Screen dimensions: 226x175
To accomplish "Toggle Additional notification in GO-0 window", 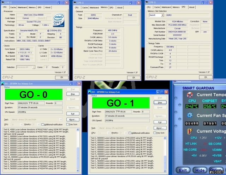I will point(43,124).
